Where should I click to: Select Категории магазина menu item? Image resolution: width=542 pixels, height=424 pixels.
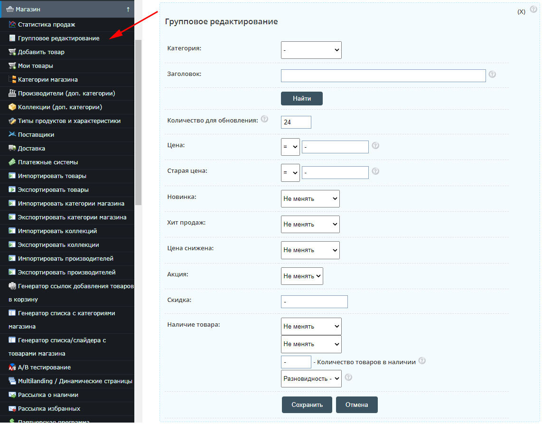click(x=47, y=80)
